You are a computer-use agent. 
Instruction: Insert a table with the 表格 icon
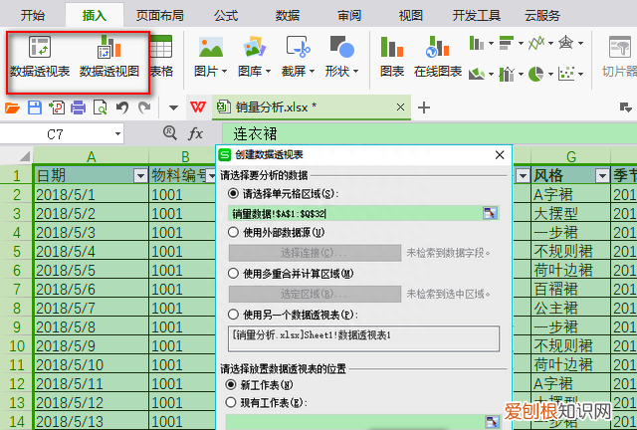click(161, 47)
